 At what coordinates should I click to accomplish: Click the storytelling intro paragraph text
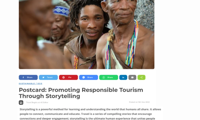[x=90, y=114]
